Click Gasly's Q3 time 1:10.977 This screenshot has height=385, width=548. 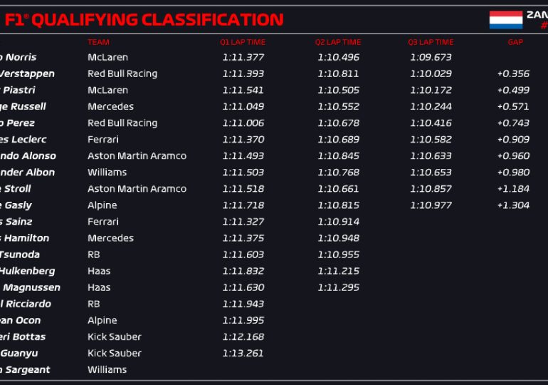coord(431,205)
